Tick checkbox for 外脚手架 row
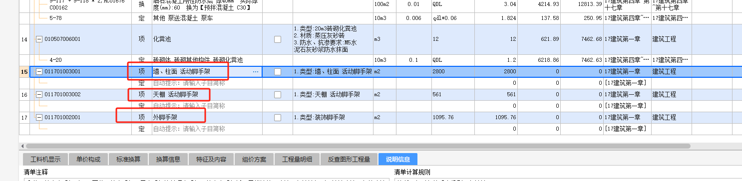The image size is (742, 181). [x=278, y=117]
